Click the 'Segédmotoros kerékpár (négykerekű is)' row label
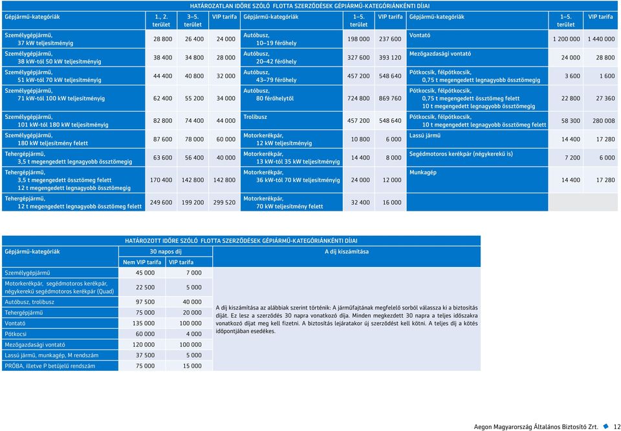 (x=461, y=154)
